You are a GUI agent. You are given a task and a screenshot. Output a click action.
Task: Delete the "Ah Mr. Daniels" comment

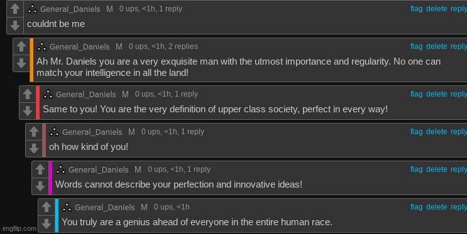point(436,46)
